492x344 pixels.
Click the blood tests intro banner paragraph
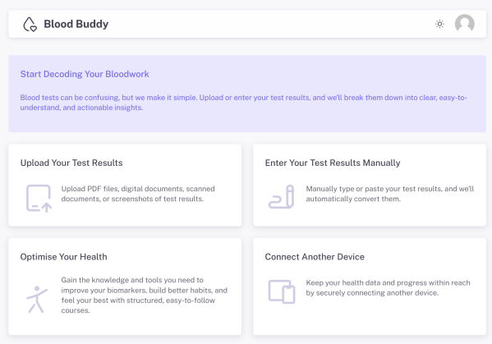(243, 103)
